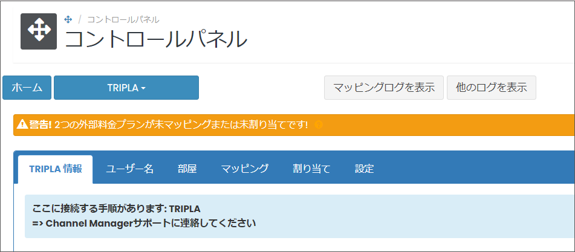Viewport: 575px width, 252px height.
Task: Open the 割り当て tab
Action: pos(312,169)
